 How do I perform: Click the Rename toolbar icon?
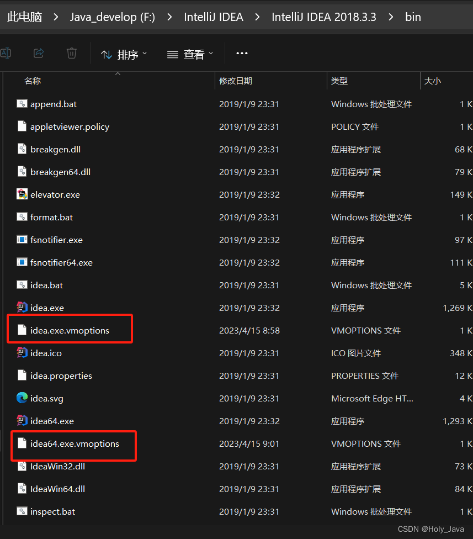(x=6, y=53)
